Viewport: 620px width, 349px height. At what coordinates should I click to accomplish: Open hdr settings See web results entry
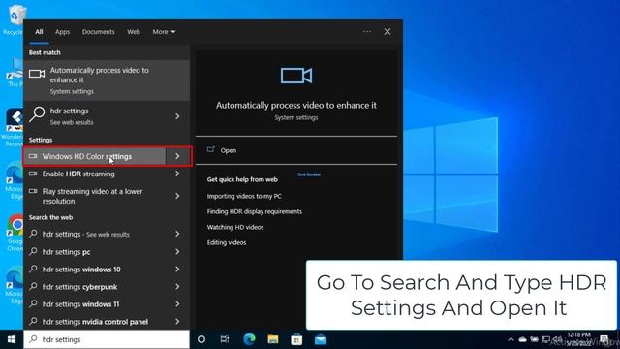click(95, 116)
